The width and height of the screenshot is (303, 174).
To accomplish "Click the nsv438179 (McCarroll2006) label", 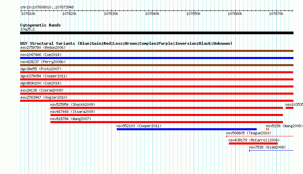I will (x=254, y=140).
